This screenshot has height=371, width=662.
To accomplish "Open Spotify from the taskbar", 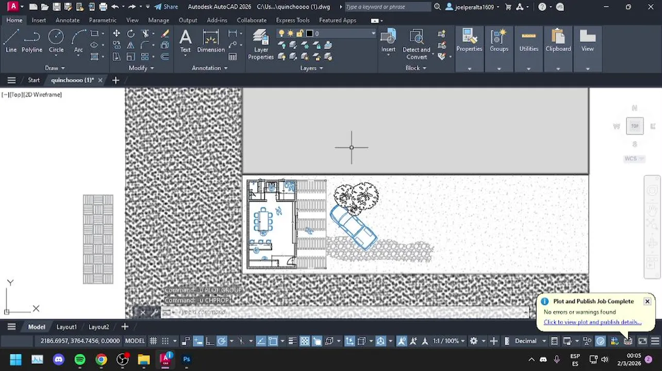I will coord(80,359).
